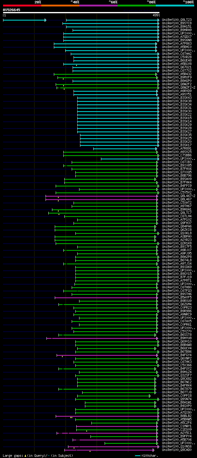The width and height of the screenshot is (197, 458).
Task: Open entry UniRef100_Q84PA6
Action: (177, 227)
